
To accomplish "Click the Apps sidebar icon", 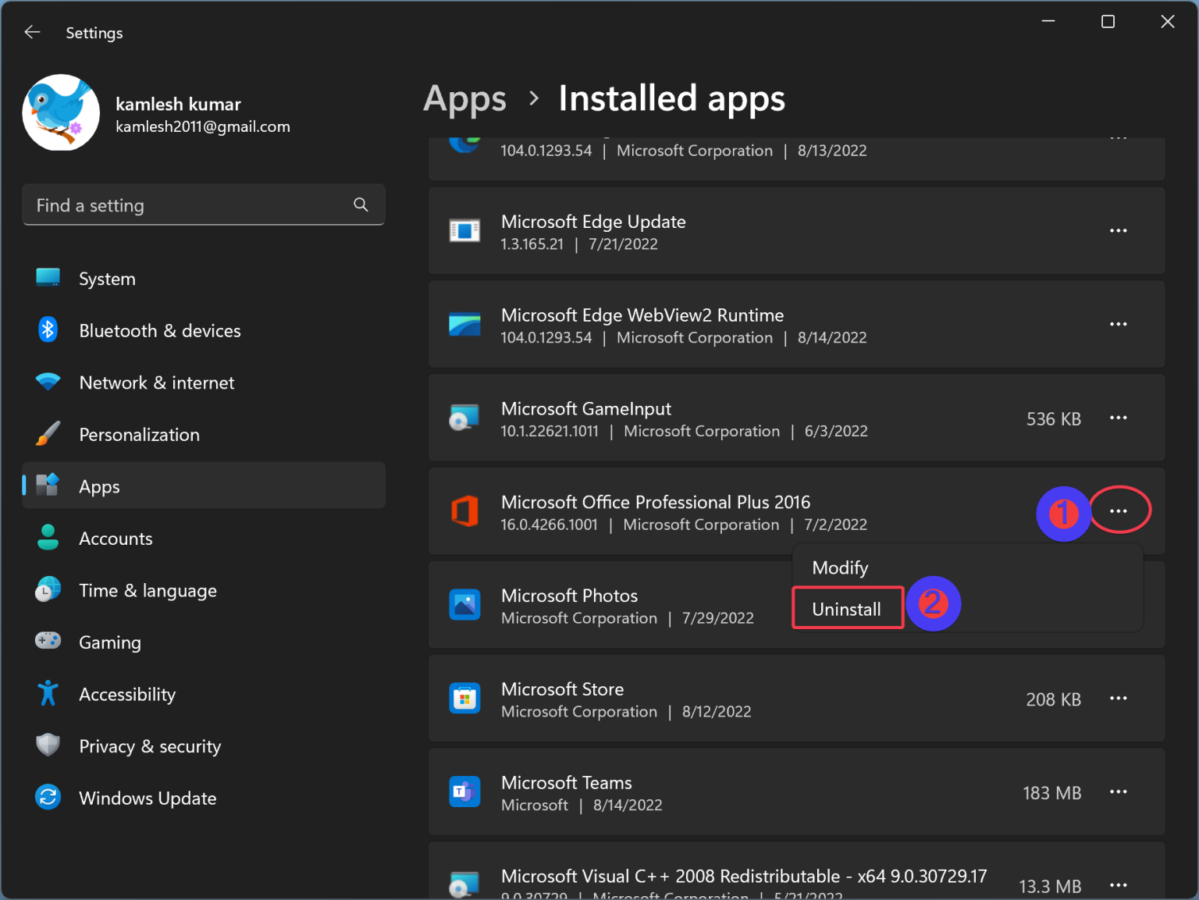I will pyautogui.click(x=48, y=485).
